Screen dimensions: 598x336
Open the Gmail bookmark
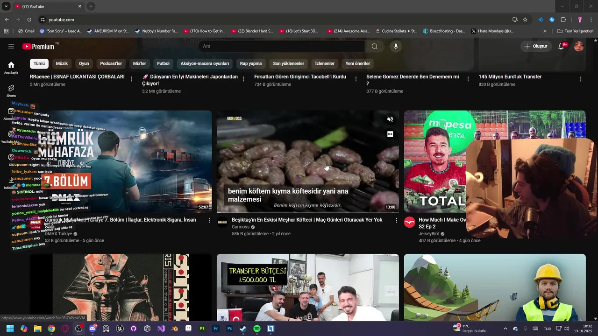pyautogui.click(x=26, y=31)
